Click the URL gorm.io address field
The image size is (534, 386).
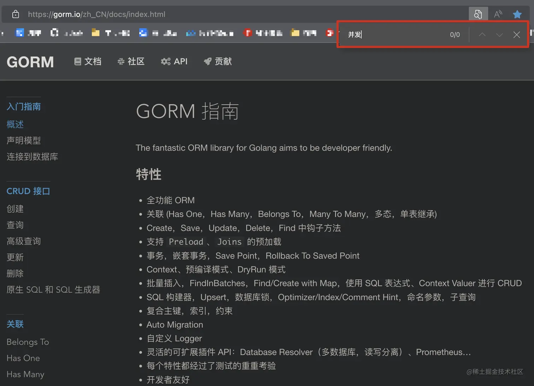(x=96, y=14)
